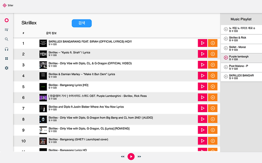
Task: Play the Kyoto ft. Sirah track
Action: (203, 54)
